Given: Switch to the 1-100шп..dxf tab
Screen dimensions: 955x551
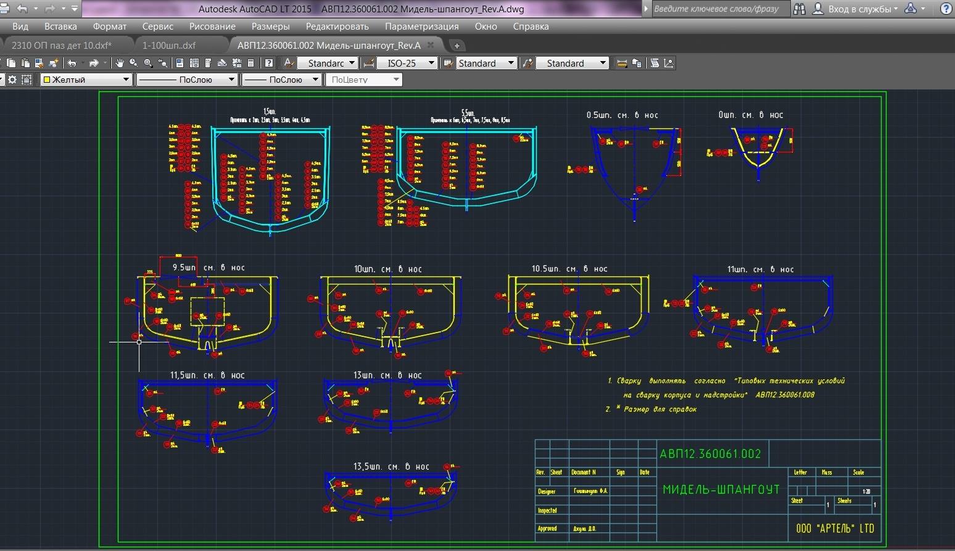Looking at the screenshot, I should [168, 45].
